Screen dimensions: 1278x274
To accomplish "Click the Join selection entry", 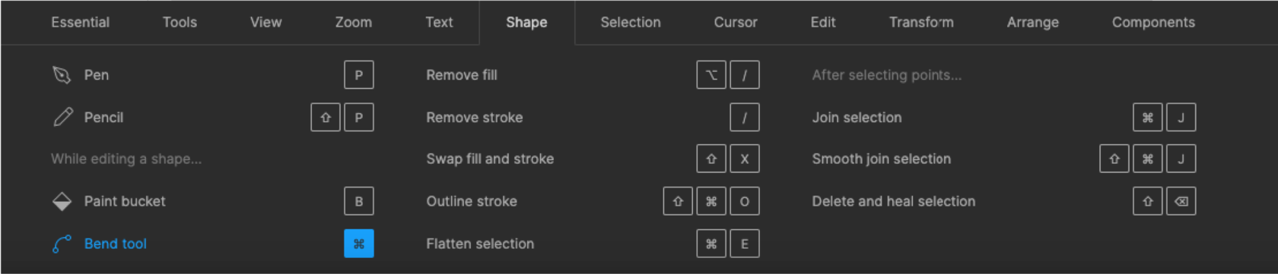I will 857,118.
